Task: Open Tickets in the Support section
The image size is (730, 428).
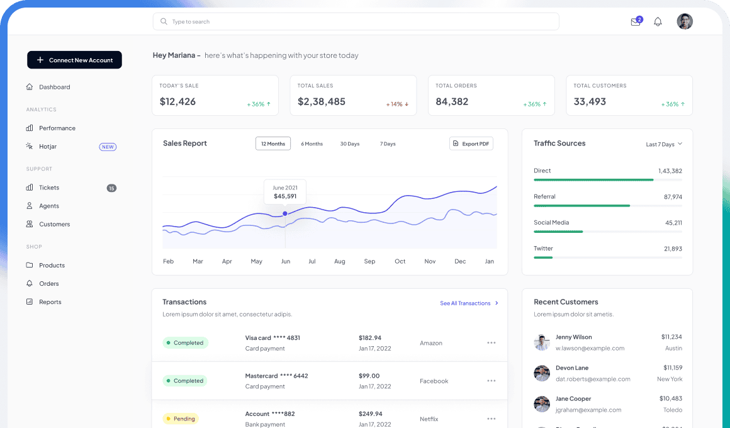Action: (x=49, y=188)
